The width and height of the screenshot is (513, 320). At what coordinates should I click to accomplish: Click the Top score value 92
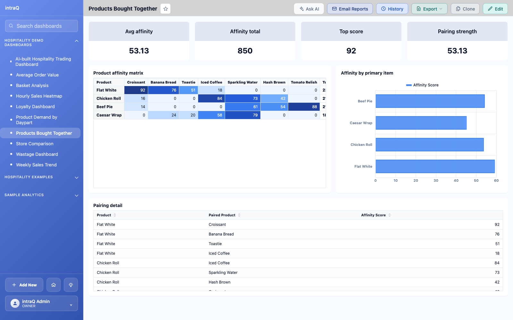click(x=351, y=51)
